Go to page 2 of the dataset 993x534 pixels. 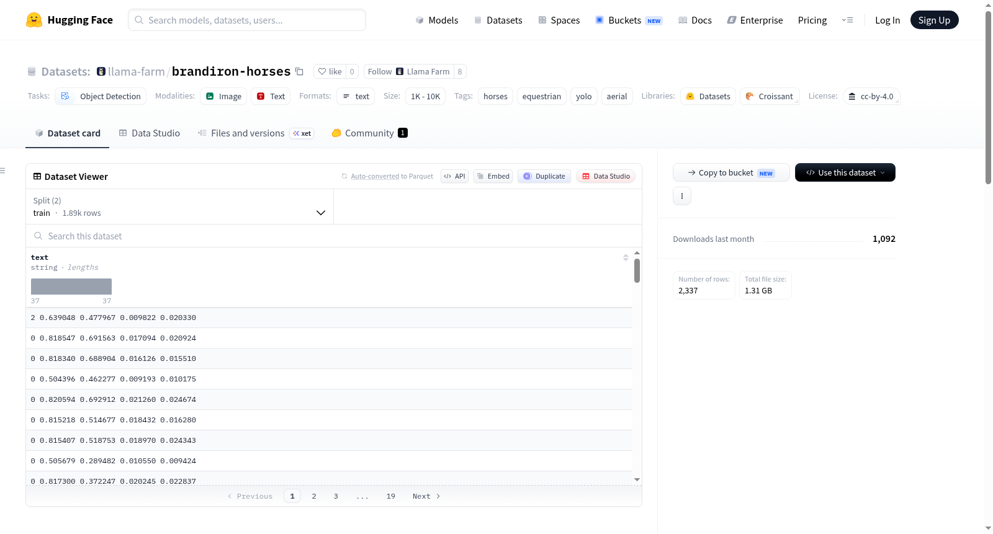coord(314,496)
